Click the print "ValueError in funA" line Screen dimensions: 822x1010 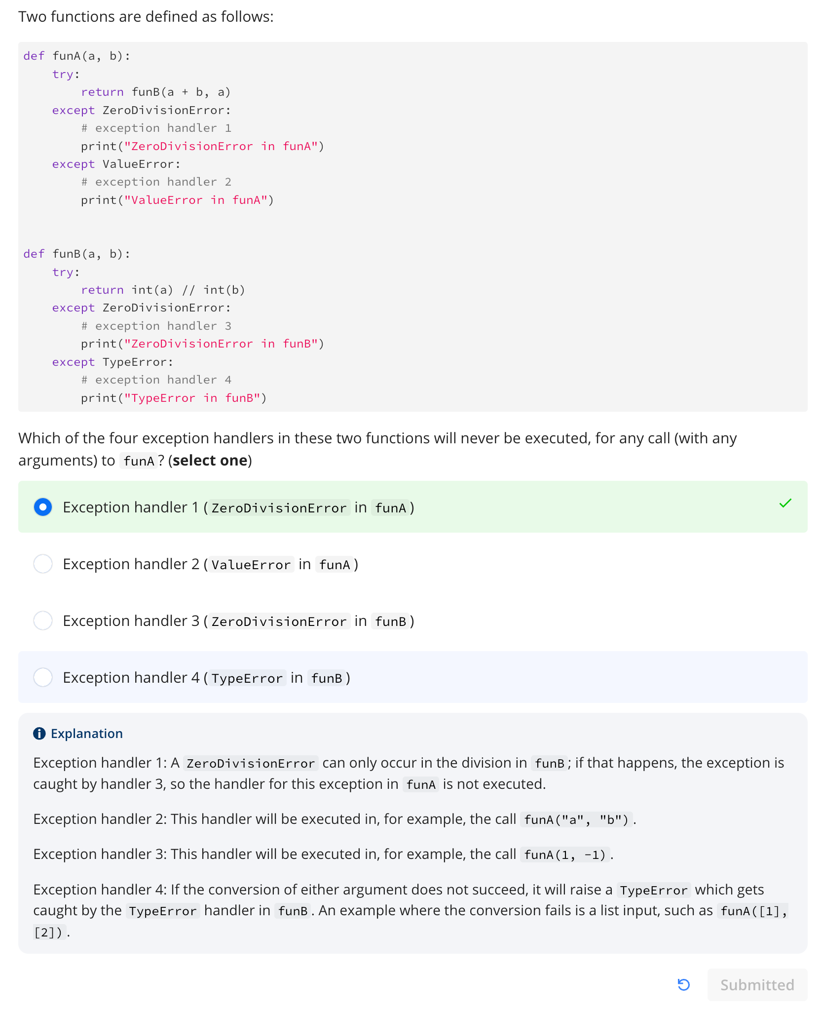(177, 200)
